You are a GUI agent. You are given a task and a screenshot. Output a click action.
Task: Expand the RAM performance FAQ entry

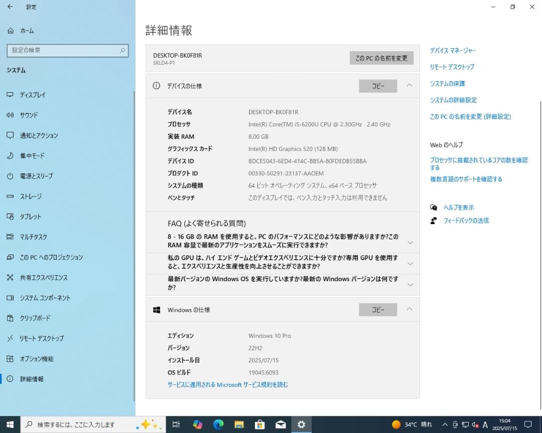click(410, 242)
